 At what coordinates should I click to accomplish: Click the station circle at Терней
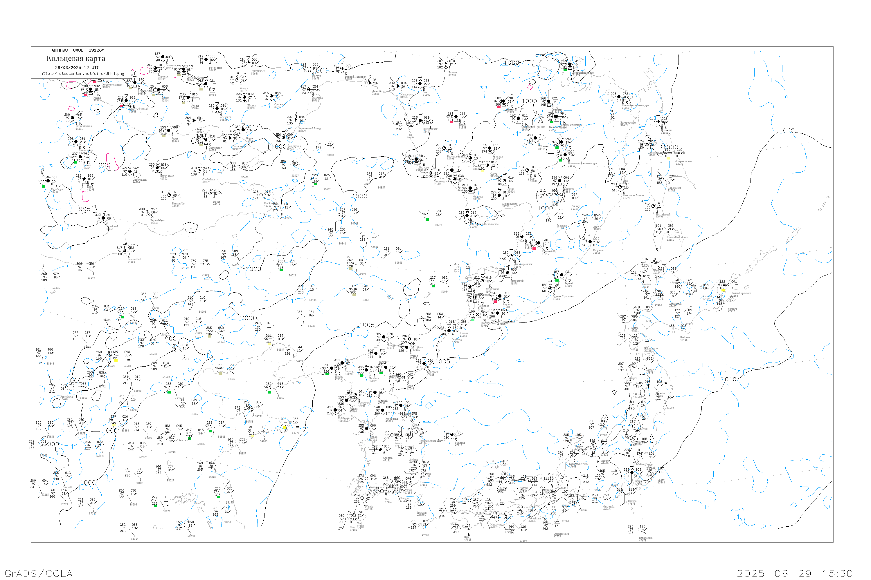(562, 275)
